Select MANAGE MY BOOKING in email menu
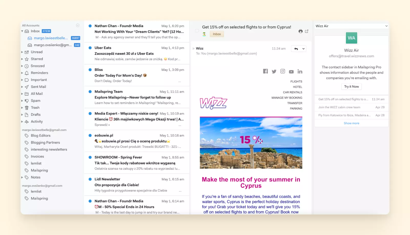 pos(287,98)
